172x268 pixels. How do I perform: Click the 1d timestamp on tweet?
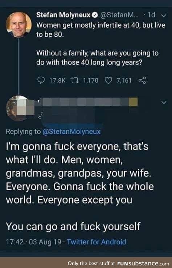point(151,15)
